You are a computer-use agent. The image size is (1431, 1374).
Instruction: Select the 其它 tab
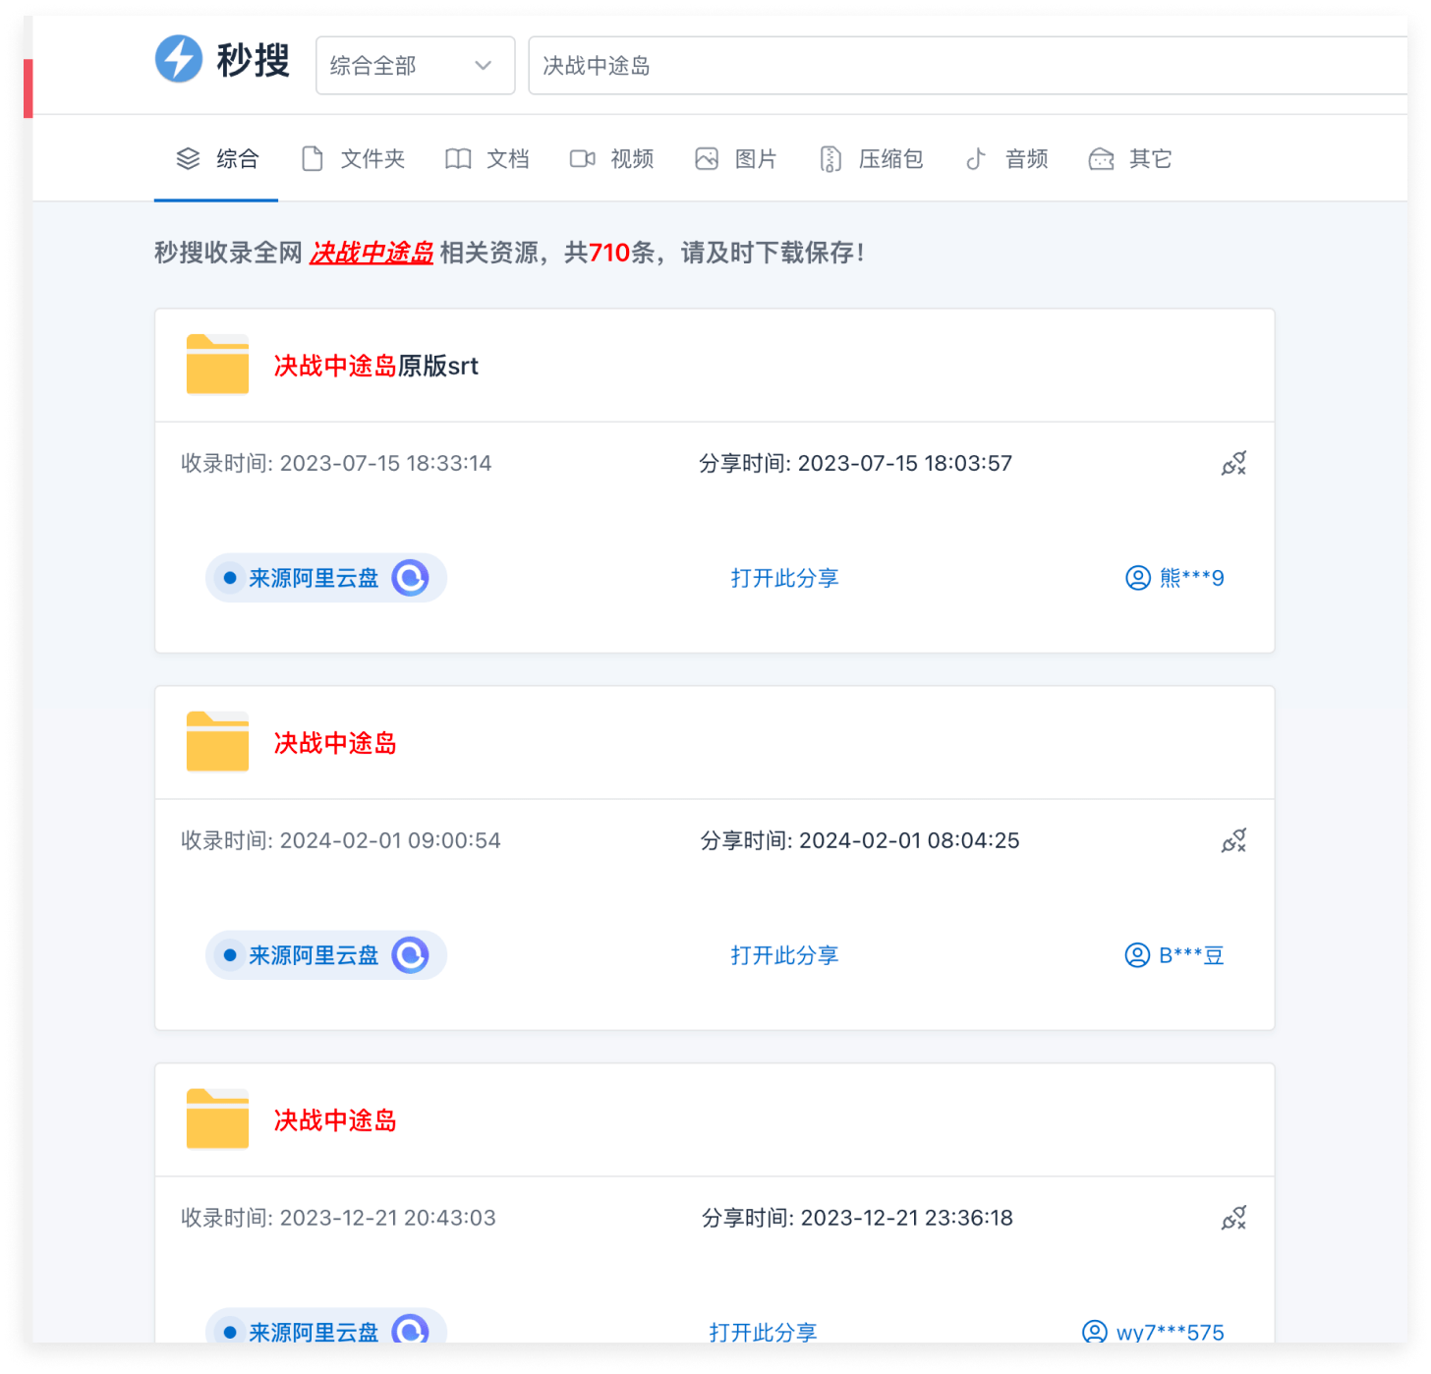tap(1130, 159)
